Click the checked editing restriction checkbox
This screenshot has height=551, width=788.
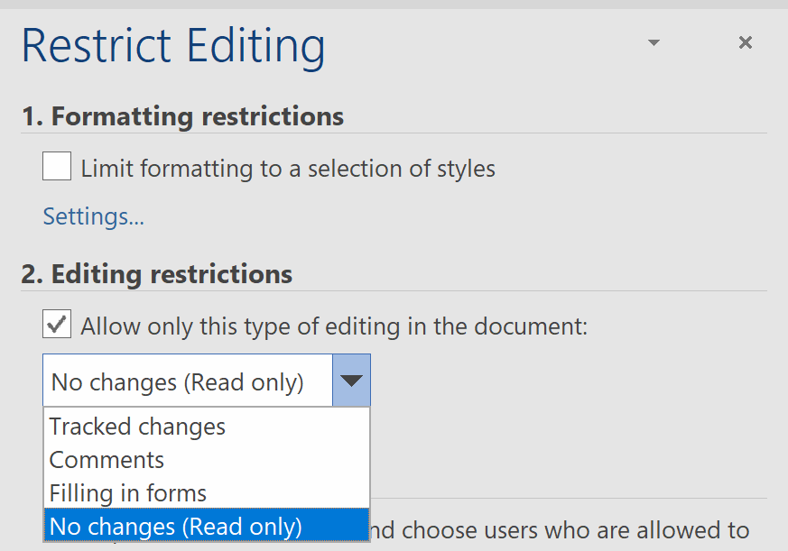point(56,323)
